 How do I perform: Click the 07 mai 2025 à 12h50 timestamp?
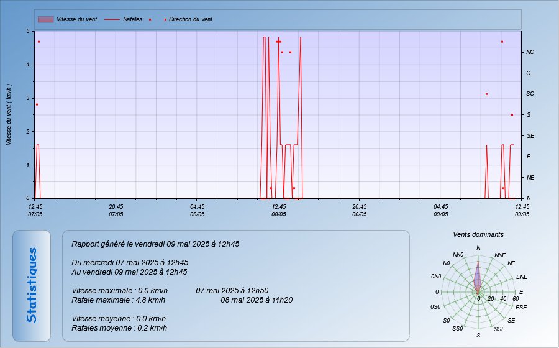[232, 291]
